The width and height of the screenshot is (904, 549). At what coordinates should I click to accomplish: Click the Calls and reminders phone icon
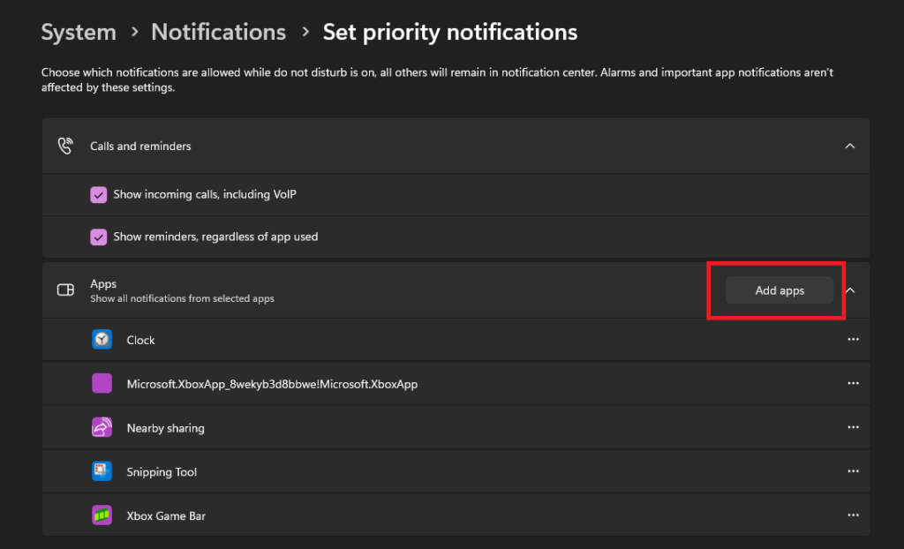(x=65, y=146)
